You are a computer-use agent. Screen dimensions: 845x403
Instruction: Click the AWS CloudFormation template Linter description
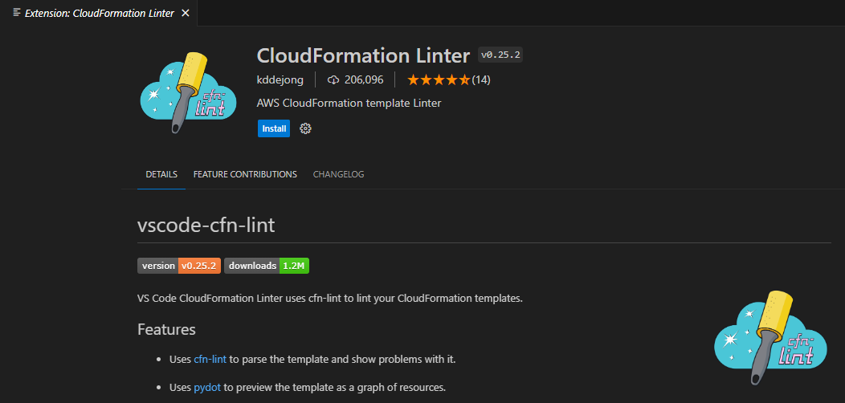pyautogui.click(x=349, y=103)
